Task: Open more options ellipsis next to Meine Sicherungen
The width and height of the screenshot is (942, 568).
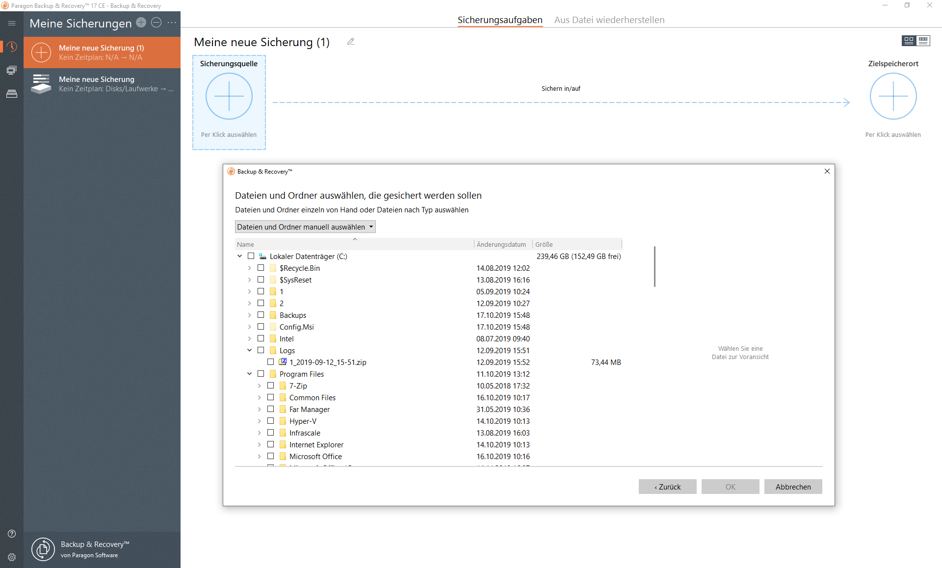Action: [172, 23]
